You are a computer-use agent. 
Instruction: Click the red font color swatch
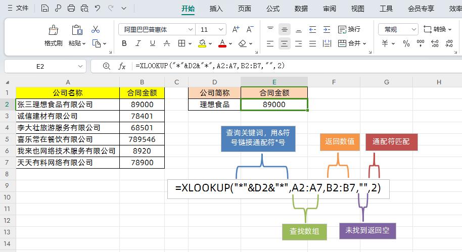(222, 43)
